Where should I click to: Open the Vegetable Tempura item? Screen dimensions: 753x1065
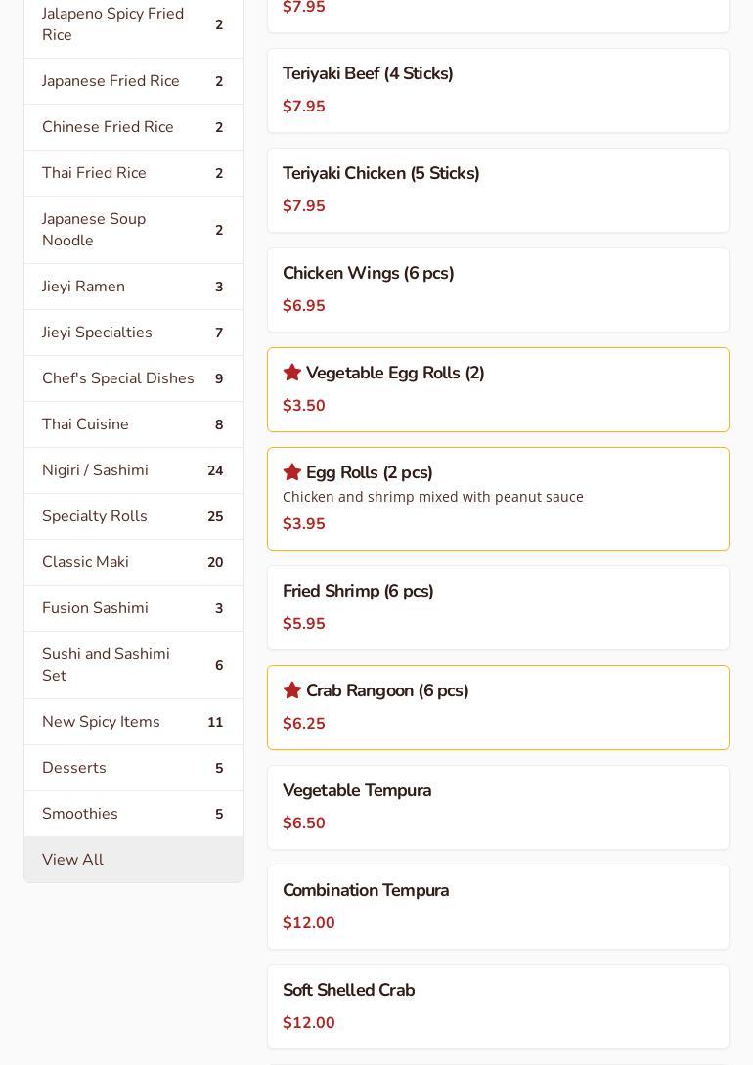(498, 807)
